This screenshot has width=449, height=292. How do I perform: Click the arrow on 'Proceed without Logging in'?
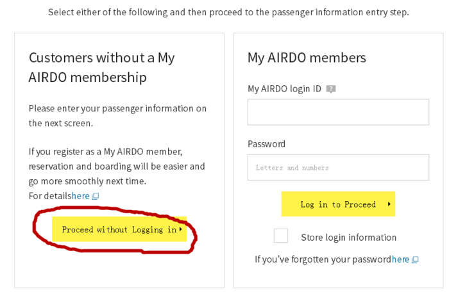coord(181,229)
